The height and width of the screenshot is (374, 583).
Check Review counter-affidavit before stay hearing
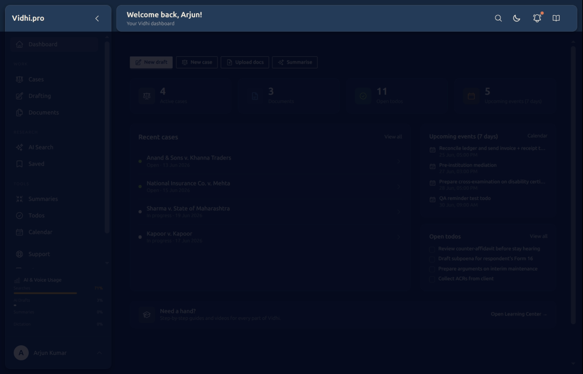click(x=432, y=249)
